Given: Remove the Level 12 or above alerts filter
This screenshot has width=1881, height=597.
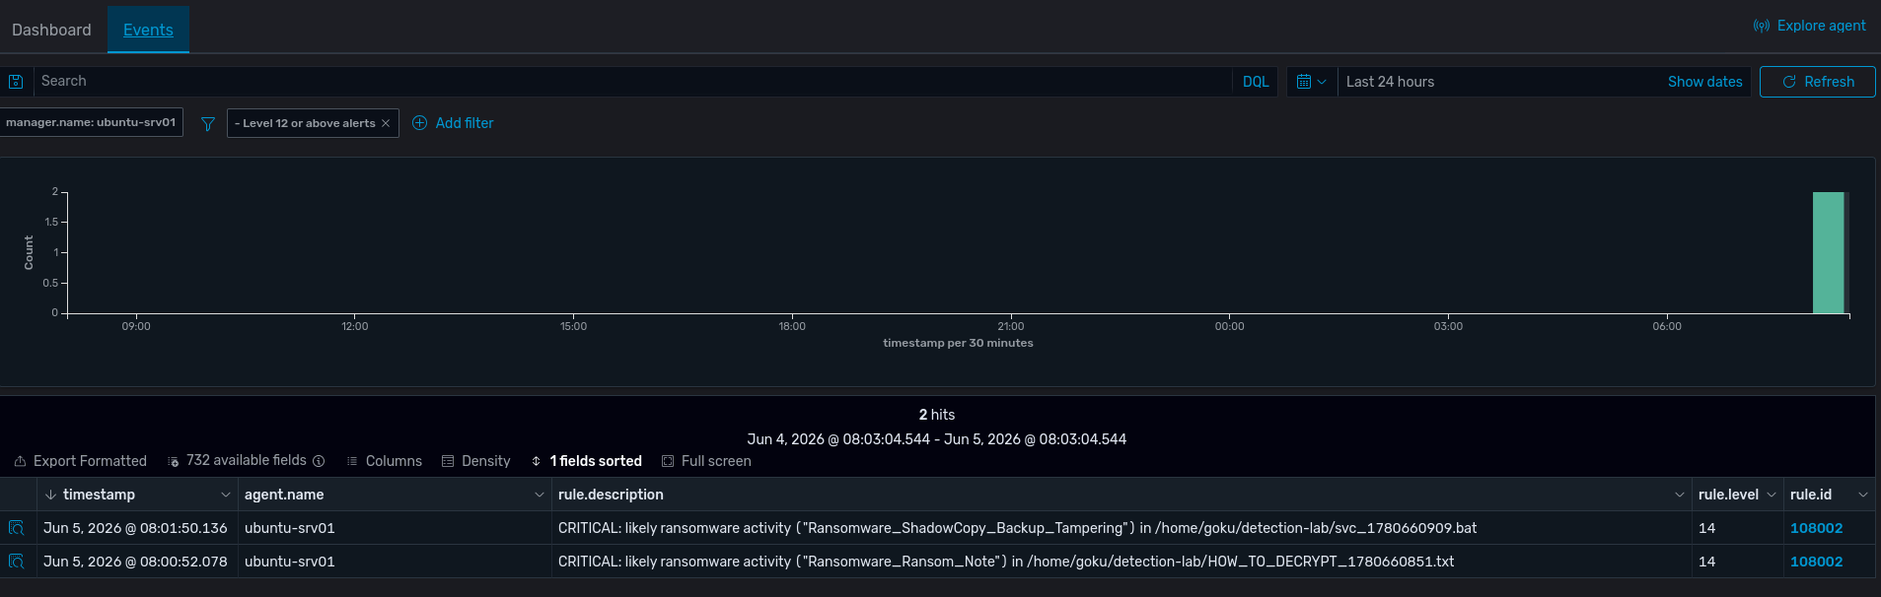Looking at the screenshot, I should pos(386,123).
